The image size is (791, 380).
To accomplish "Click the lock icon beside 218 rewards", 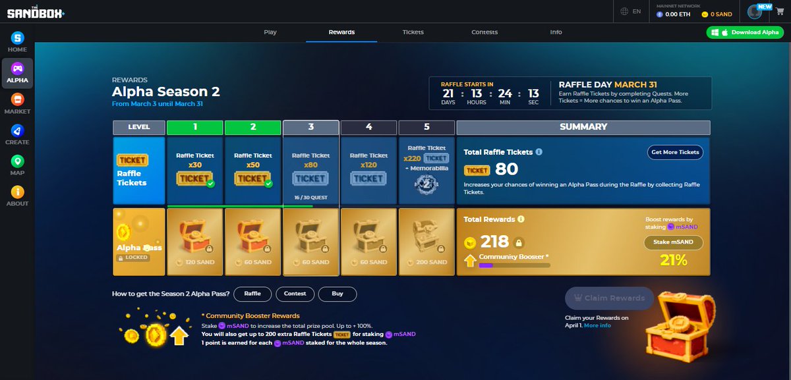I will pos(519,242).
